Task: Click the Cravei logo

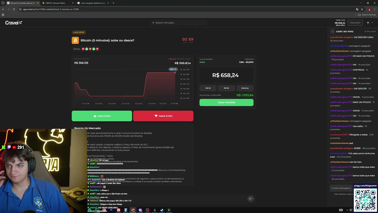Action: click(x=14, y=23)
